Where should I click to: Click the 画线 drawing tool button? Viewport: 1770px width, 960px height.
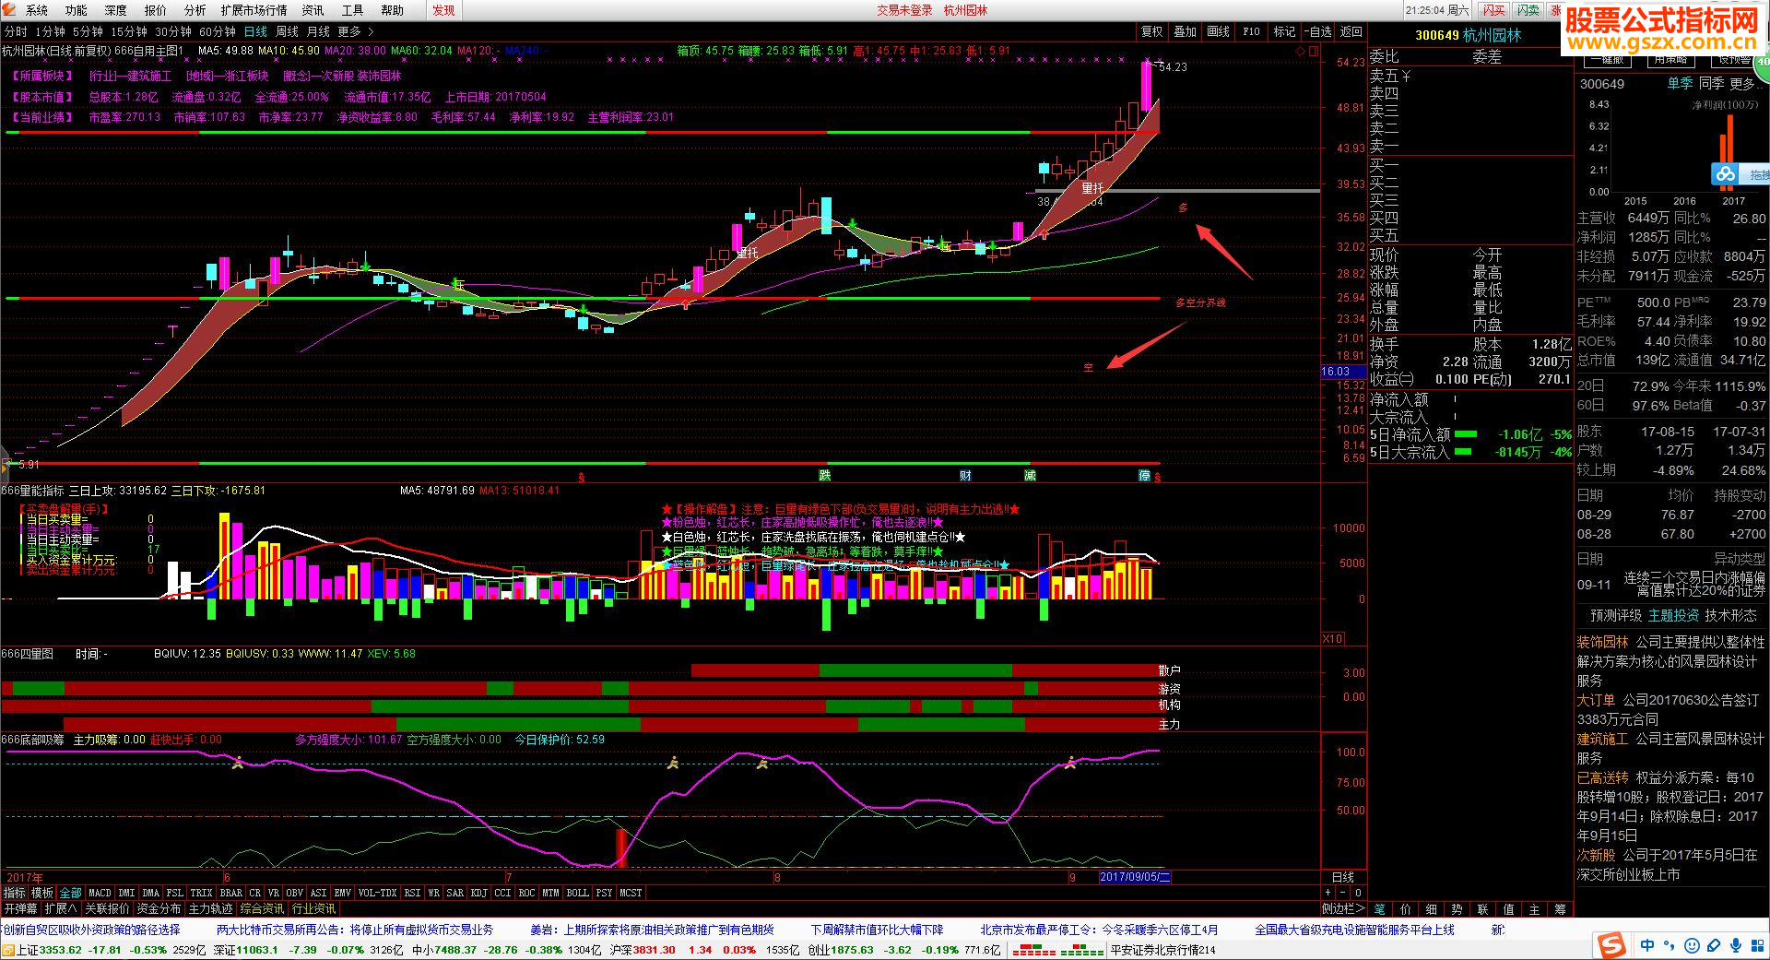coord(1219,31)
